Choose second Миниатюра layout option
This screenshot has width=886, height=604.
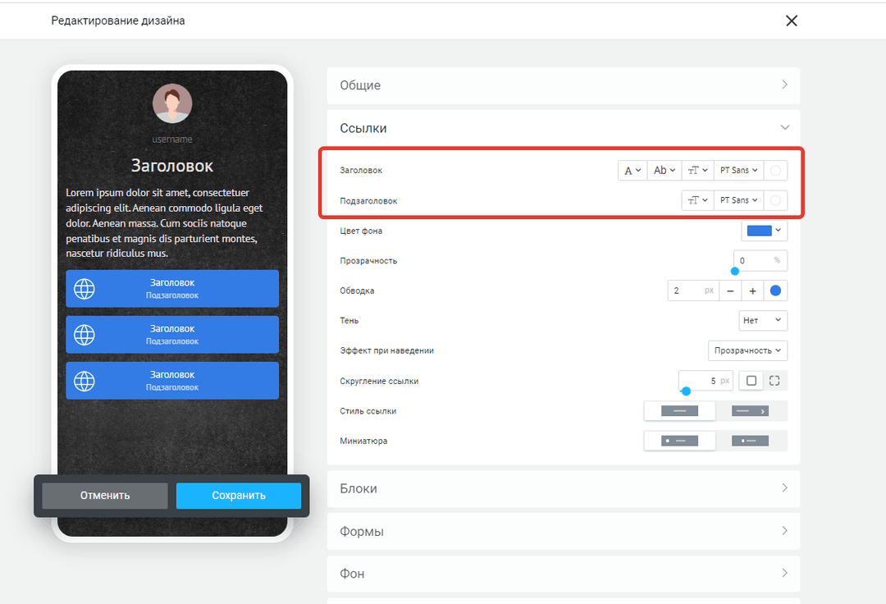pyautogui.click(x=751, y=441)
